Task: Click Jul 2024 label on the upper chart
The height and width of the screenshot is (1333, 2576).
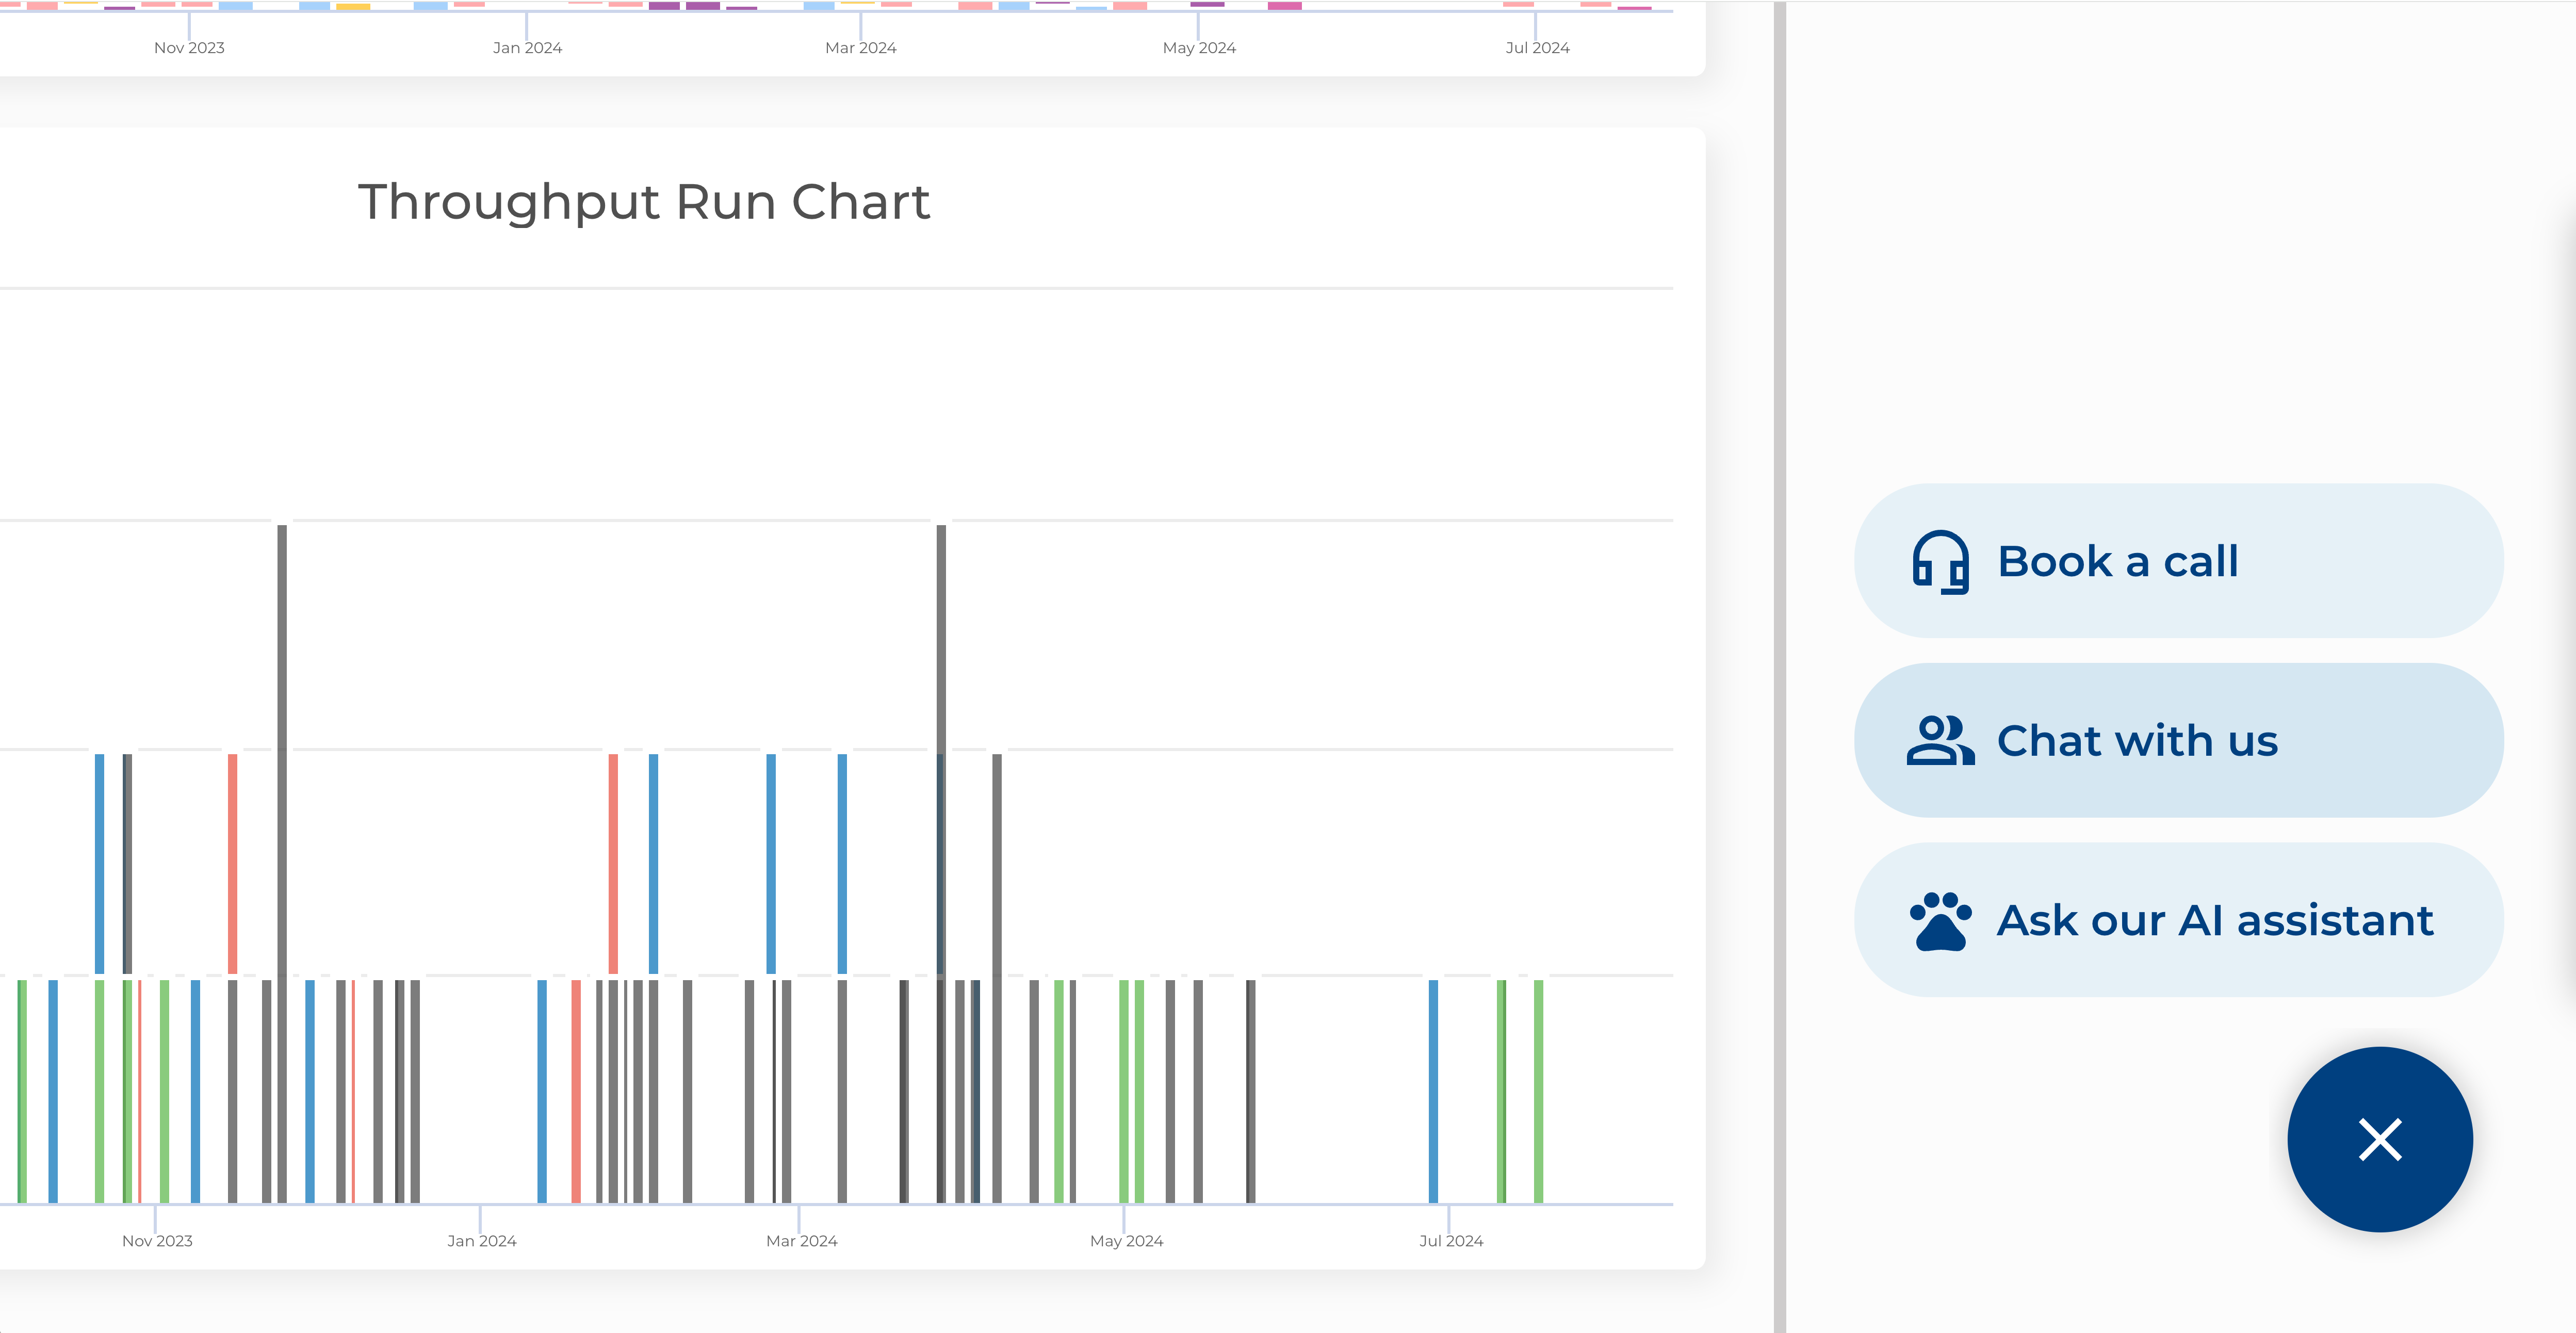Action: (x=1537, y=48)
